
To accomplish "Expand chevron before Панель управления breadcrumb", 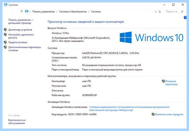I will click(x=30, y=12).
